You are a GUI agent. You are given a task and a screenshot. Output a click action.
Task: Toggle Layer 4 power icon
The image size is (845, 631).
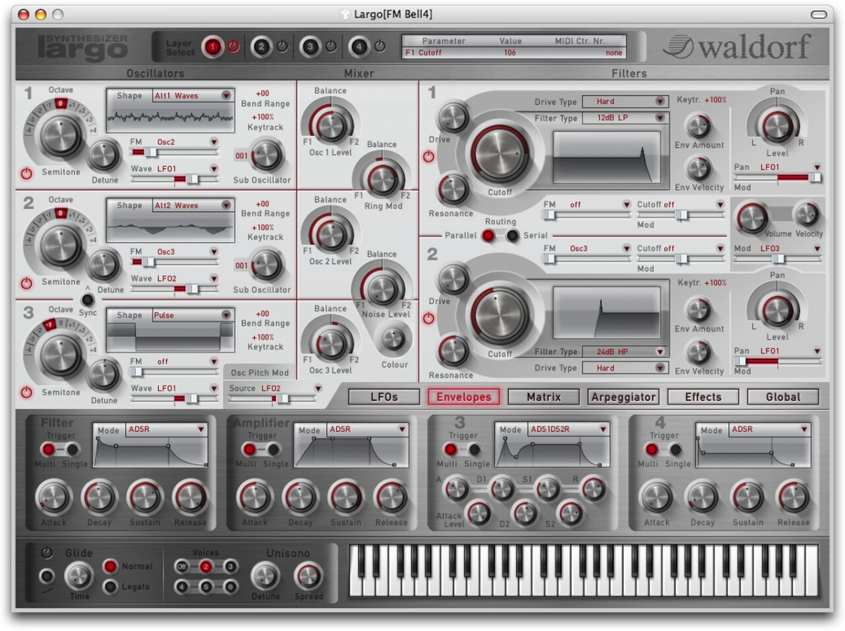tap(380, 47)
